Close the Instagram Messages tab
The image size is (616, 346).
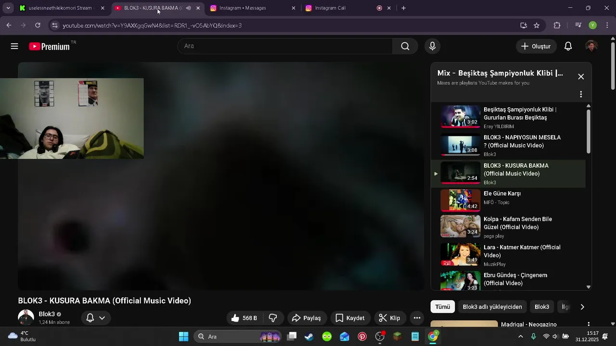294,8
